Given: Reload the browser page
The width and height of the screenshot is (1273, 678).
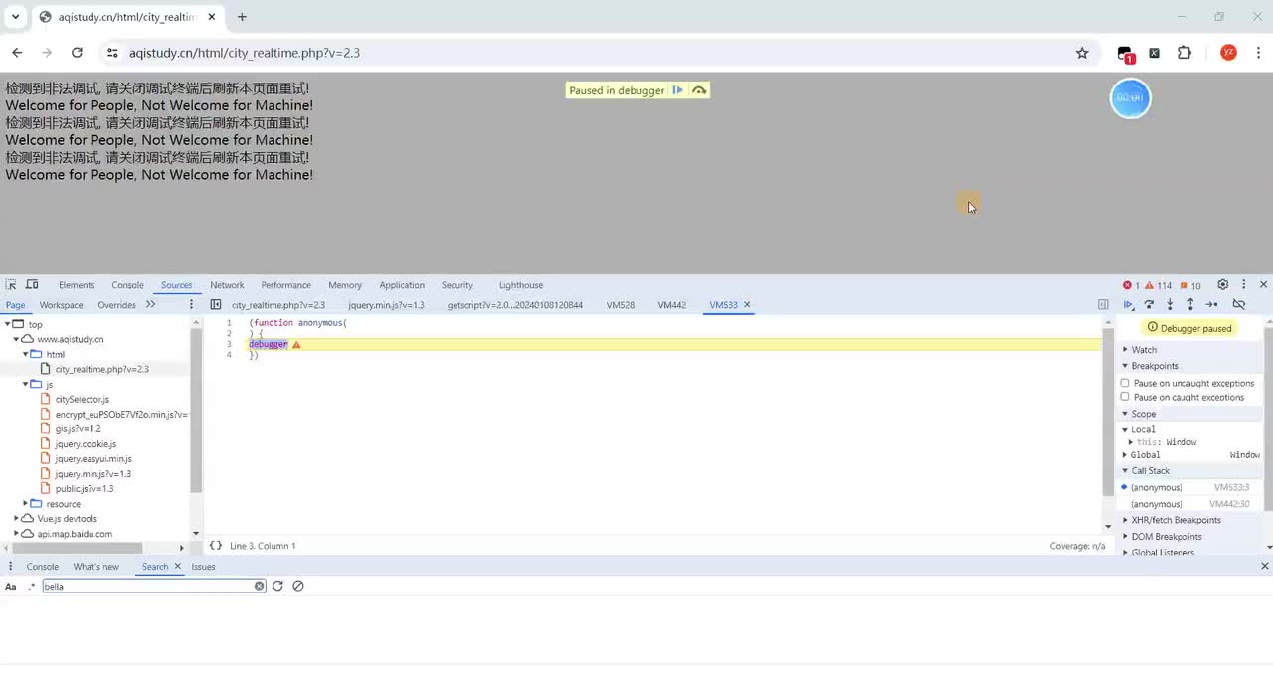Looking at the screenshot, I should (77, 53).
